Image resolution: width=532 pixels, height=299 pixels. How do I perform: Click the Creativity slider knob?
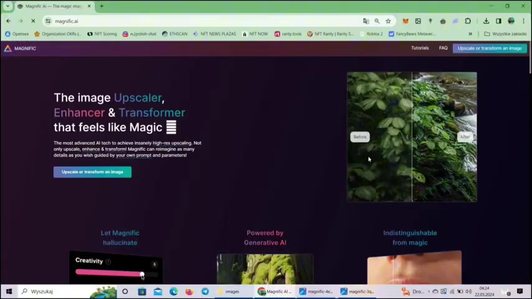[x=142, y=274]
